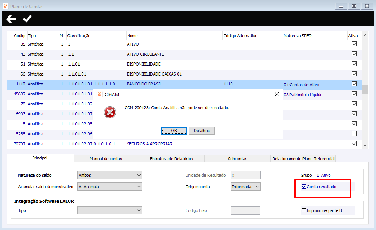Open the Subcontas tab
This screenshot has height=230, width=376.
pos(237,159)
